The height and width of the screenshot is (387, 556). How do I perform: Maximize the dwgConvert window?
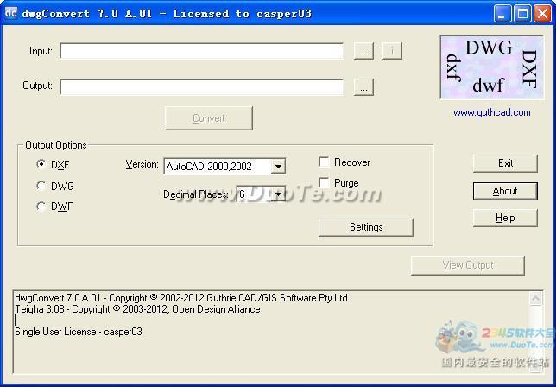[x=522, y=14]
